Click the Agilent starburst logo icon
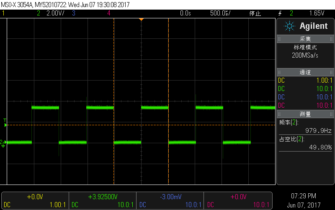This screenshot has height=210, width=335. tap(289, 26)
